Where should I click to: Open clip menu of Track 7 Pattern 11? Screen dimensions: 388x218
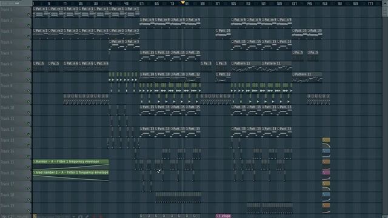pyautogui.click(x=293, y=74)
